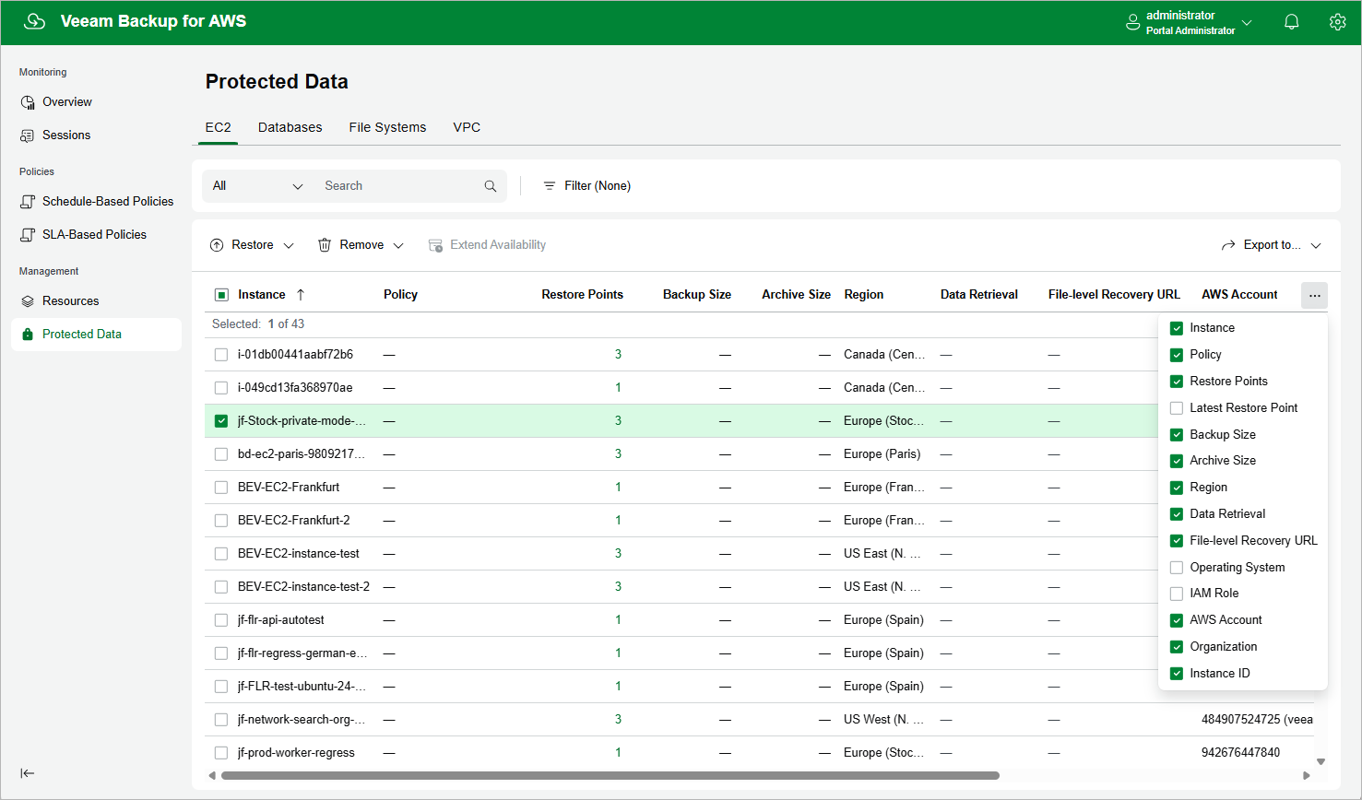This screenshot has height=800, width=1362.
Task: Click the filter lines icon
Action: 550,186
